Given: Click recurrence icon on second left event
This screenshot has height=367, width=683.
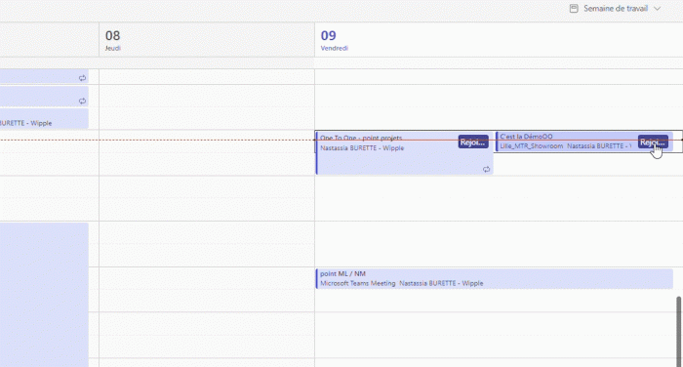Looking at the screenshot, I should (82, 101).
